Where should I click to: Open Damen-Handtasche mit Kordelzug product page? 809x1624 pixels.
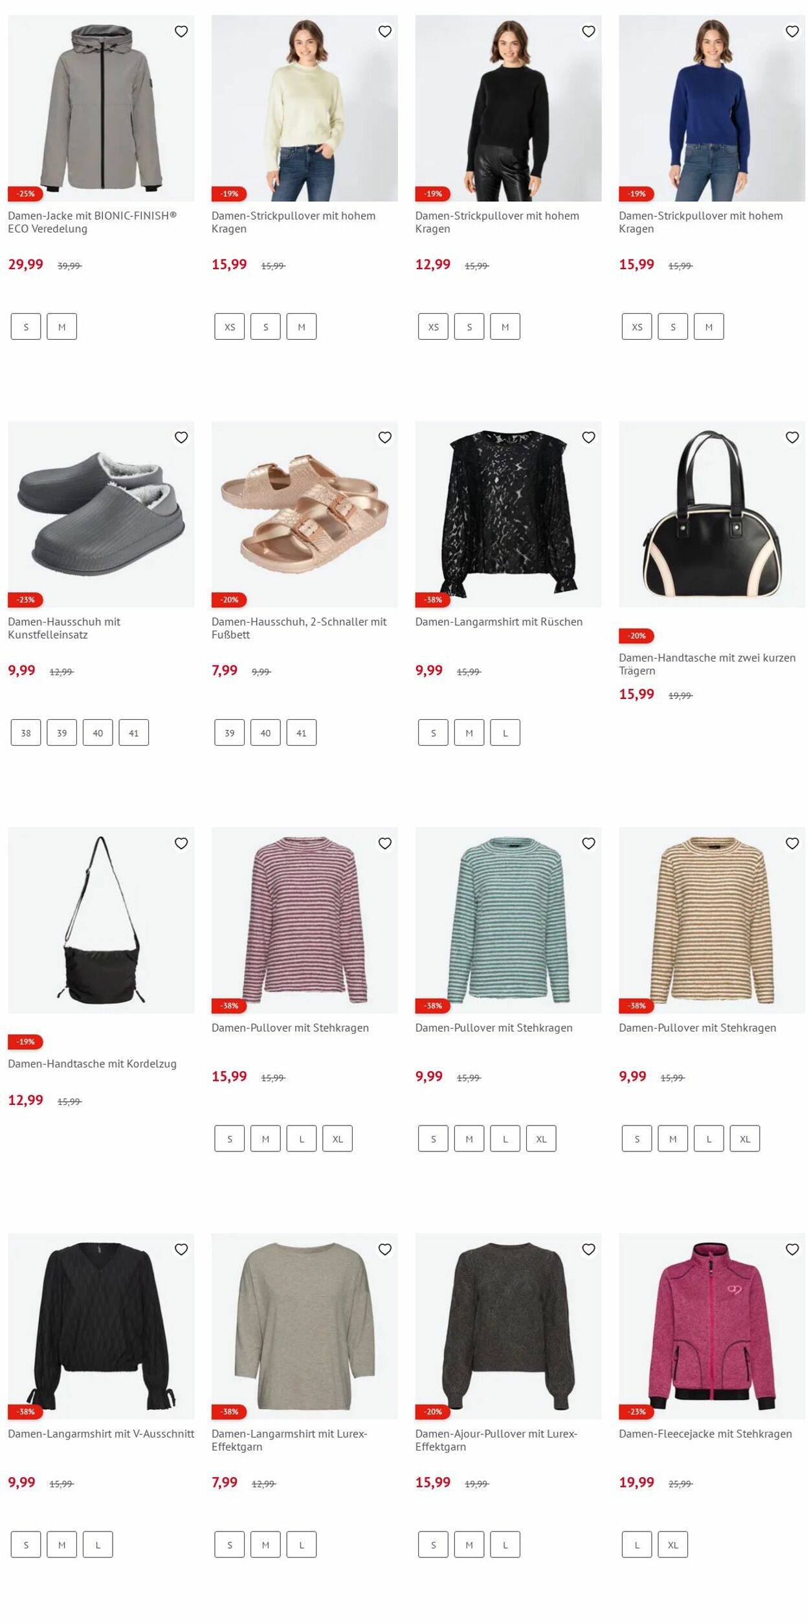tap(92, 1063)
